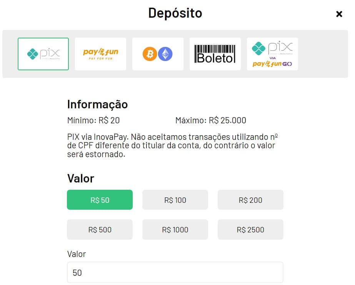Image resolution: width=355 pixels, height=285 pixels.
Task: Click the Mínimo R$ 20 text
Action: point(93,120)
